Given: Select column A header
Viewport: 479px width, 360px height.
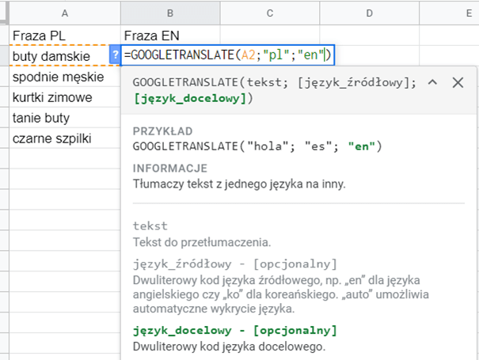Looking at the screenshot, I should (x=63, y=13).
